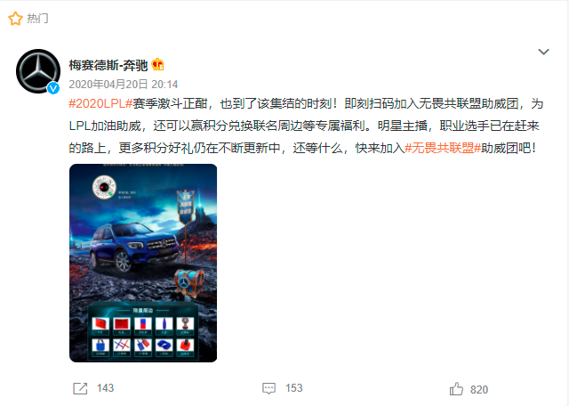Click the 热门 label text
This screenshot has width=569, height=406.
37,18
